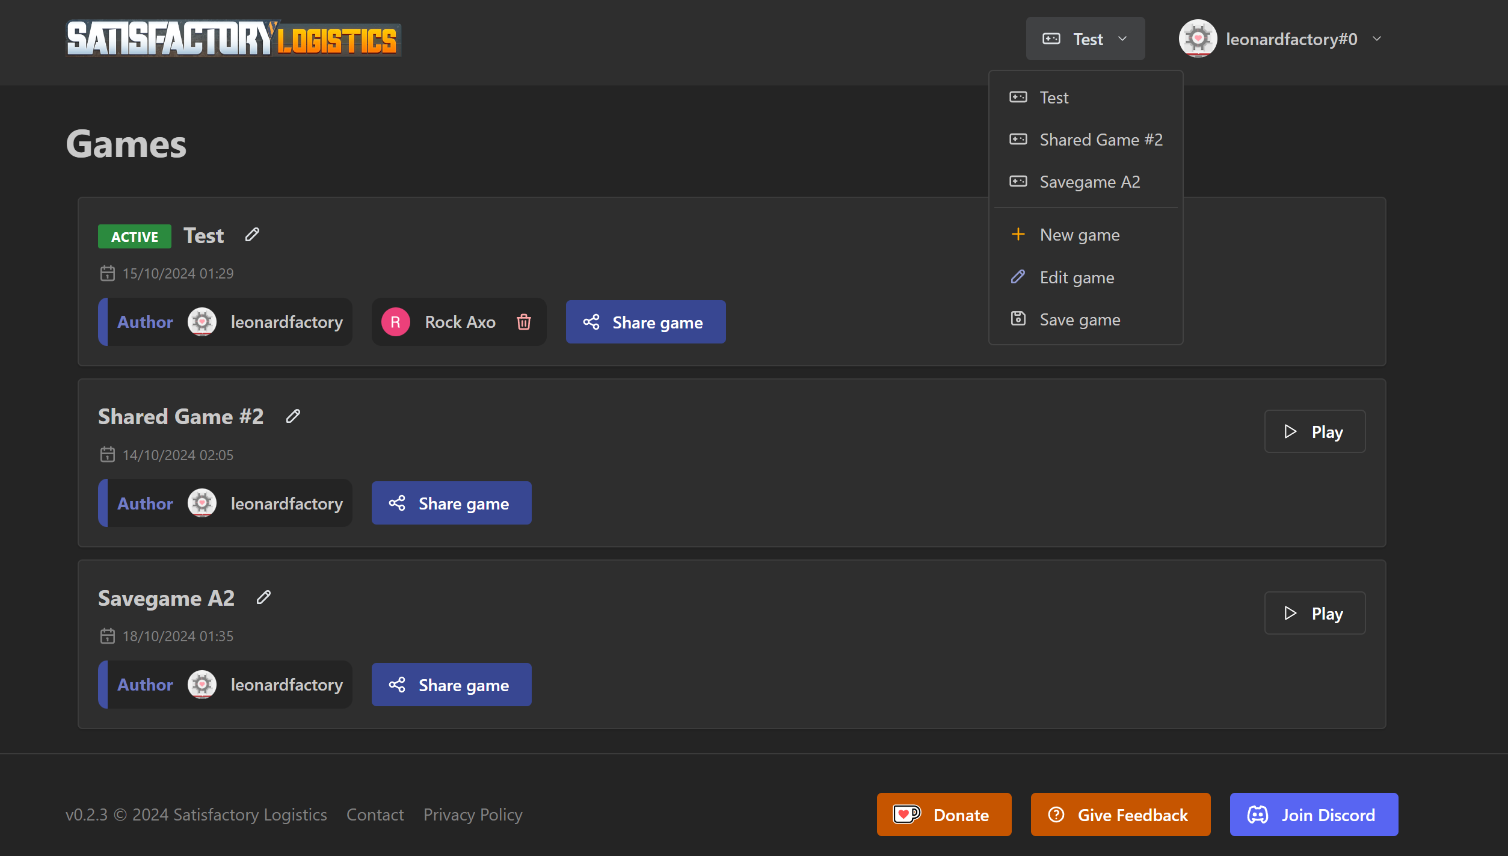
Task: Click Share game on the Test card
Action: 645,322
